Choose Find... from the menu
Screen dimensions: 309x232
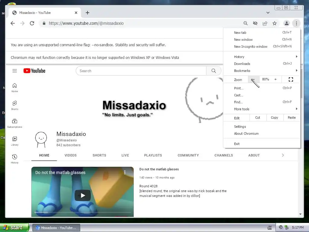(x=262, y=102)
